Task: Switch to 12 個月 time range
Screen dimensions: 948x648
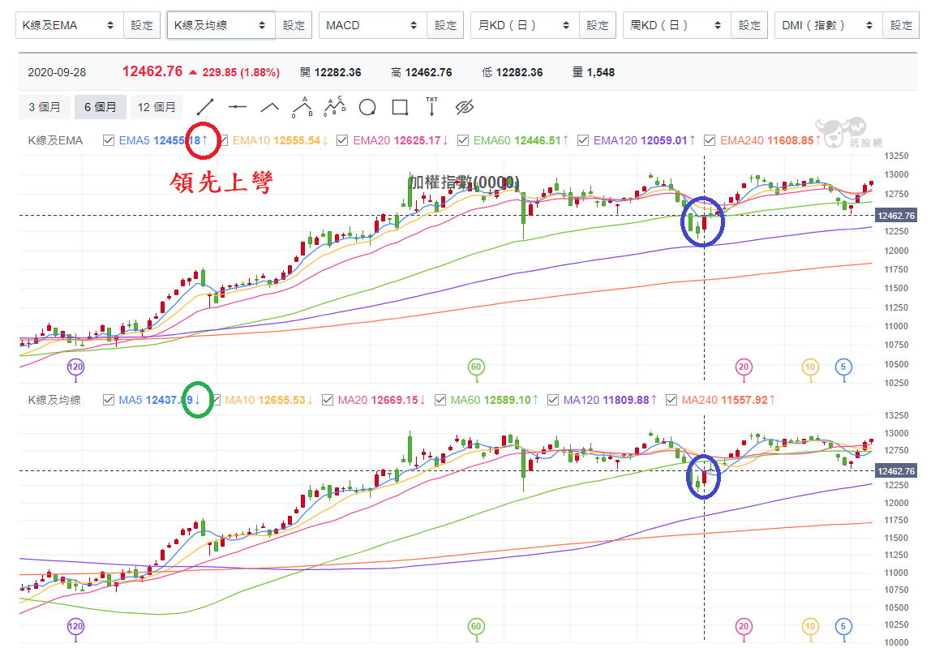Action: click(x=157, y=107)
